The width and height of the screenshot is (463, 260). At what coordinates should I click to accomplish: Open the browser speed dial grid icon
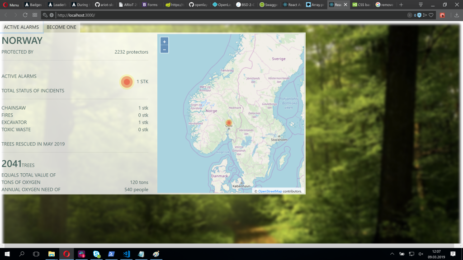tap(35, 15)
